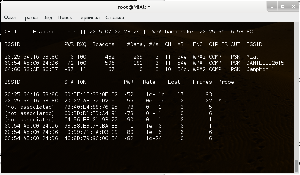Click the PWR value -90 in station list

tap(129, 120)
